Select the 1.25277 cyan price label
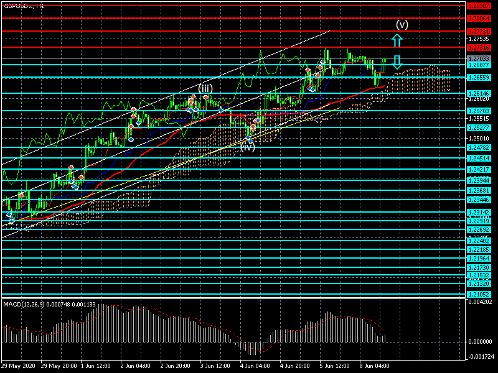The width and height of the screenshot is (498, 373). pos(479,128)
